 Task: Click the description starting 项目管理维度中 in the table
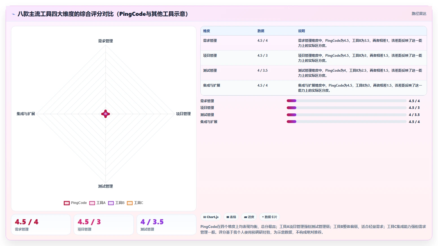(x=360, y=58)
